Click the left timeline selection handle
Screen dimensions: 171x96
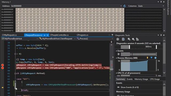tap(129, 47)
